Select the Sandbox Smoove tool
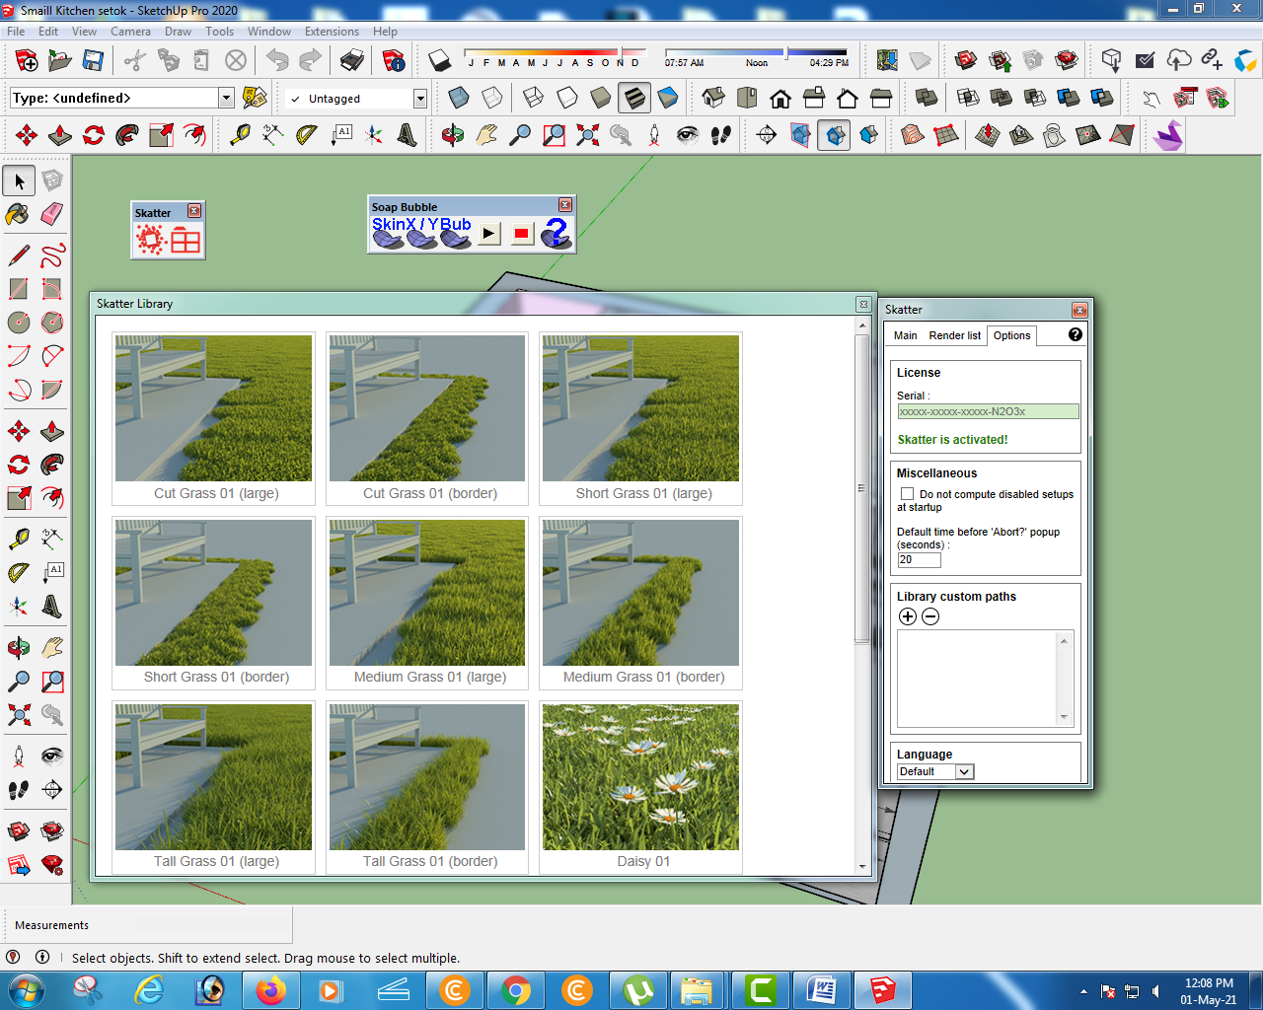The image size is (1263, 1010). coord(988,135)
